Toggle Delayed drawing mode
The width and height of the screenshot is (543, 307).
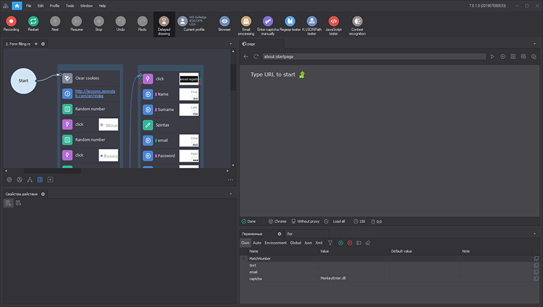coord(164,25)
